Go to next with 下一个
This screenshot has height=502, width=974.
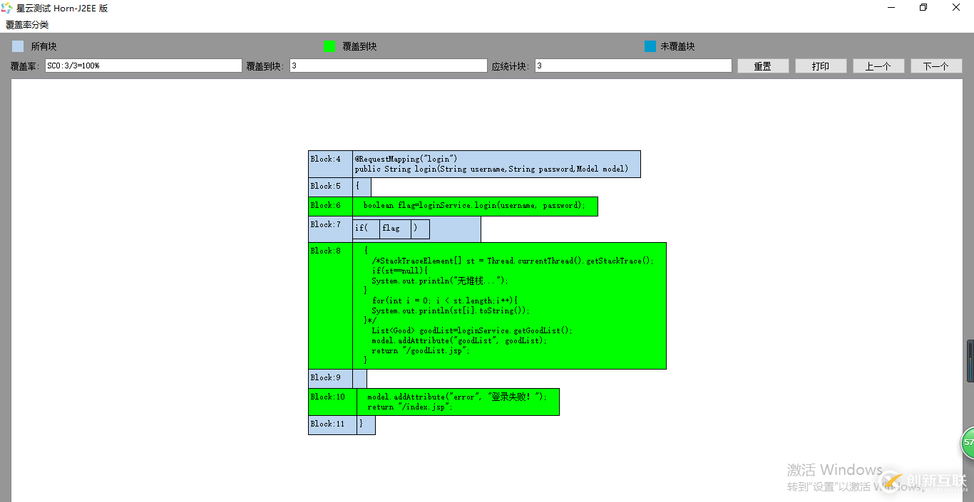click(936, 66)
